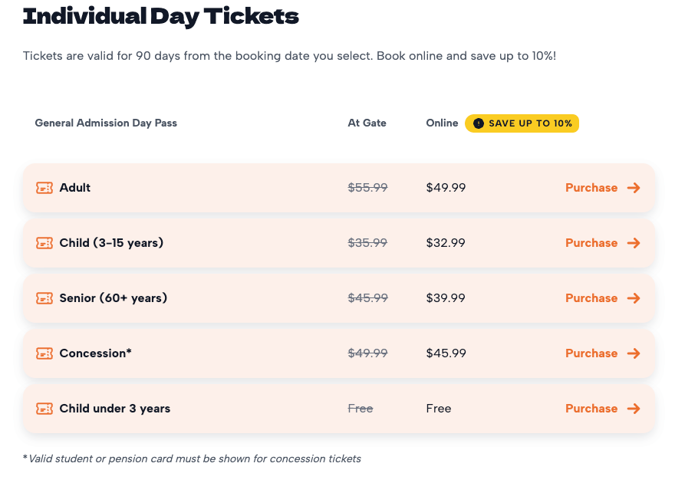675x483 pixels.
Task: Click the arrow icon in the Senior row
Action: (634, 298)
